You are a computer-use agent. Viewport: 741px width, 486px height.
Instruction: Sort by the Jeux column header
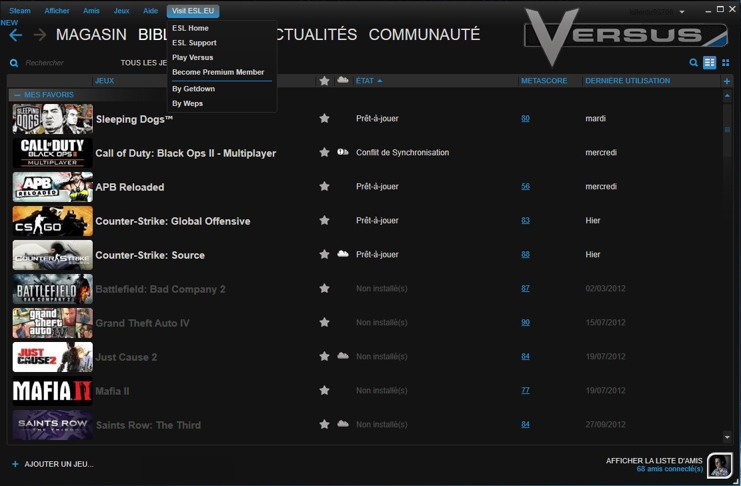click(105, 81)
